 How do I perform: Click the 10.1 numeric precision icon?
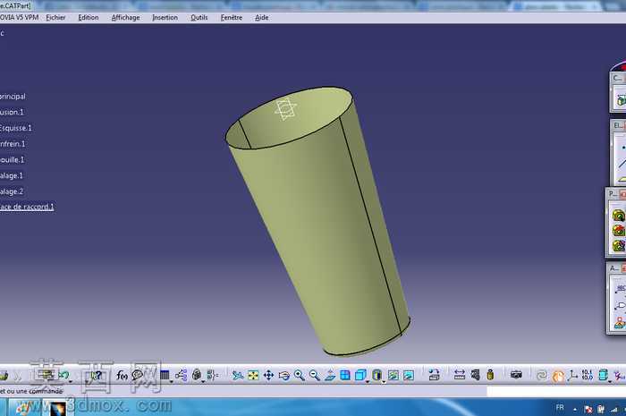click(588, 375)
